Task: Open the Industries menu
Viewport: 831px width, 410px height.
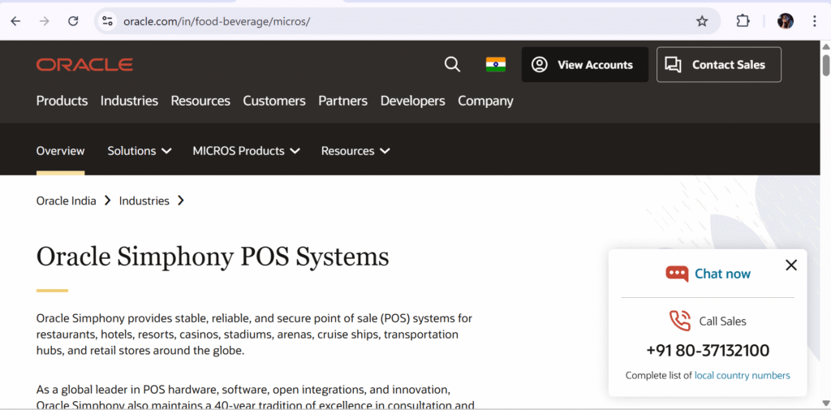Action: pos(129,101)
